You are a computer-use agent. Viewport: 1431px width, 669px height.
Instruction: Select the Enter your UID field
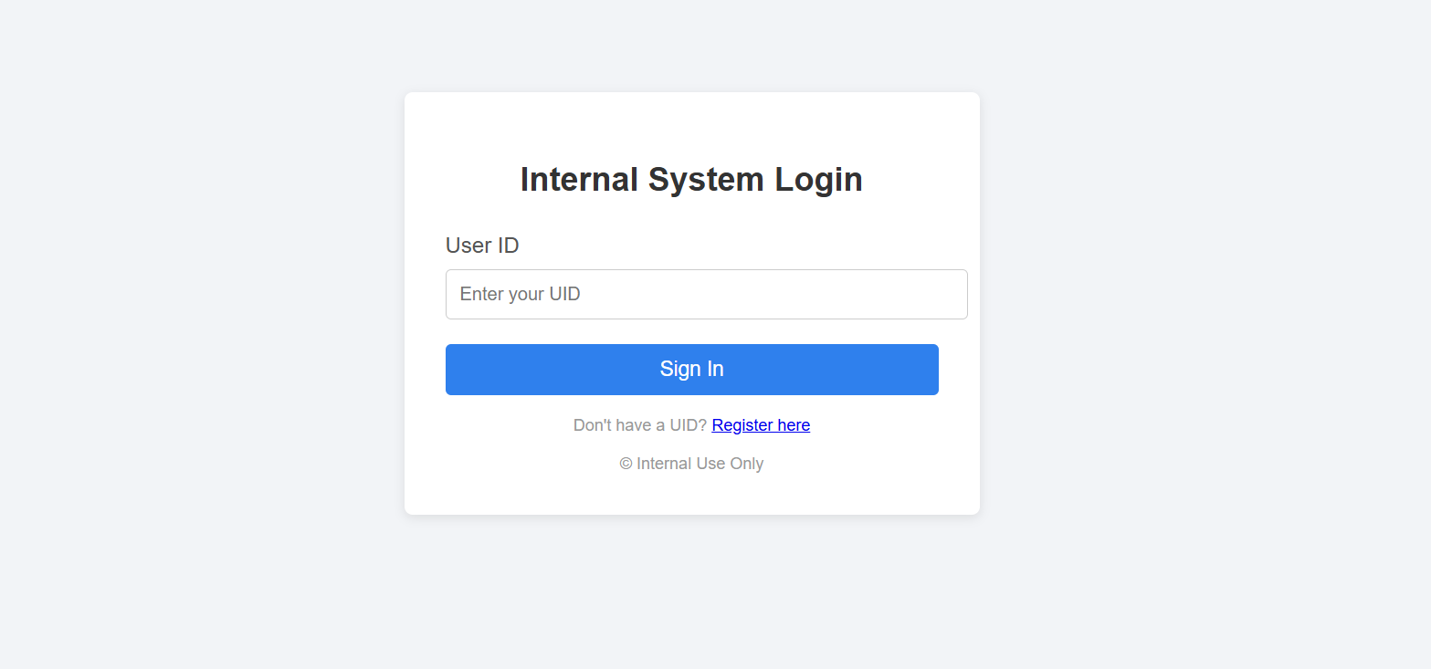(706, 294)
